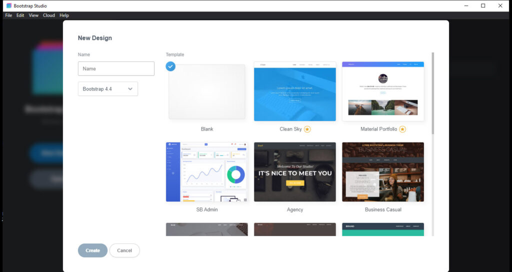Maximize the Bootstrap Studio window

pos(483,5)
